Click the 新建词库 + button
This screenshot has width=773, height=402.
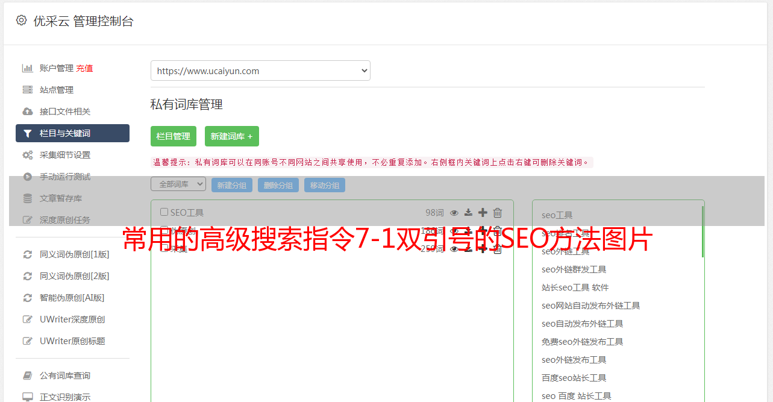tap(232, 136)
